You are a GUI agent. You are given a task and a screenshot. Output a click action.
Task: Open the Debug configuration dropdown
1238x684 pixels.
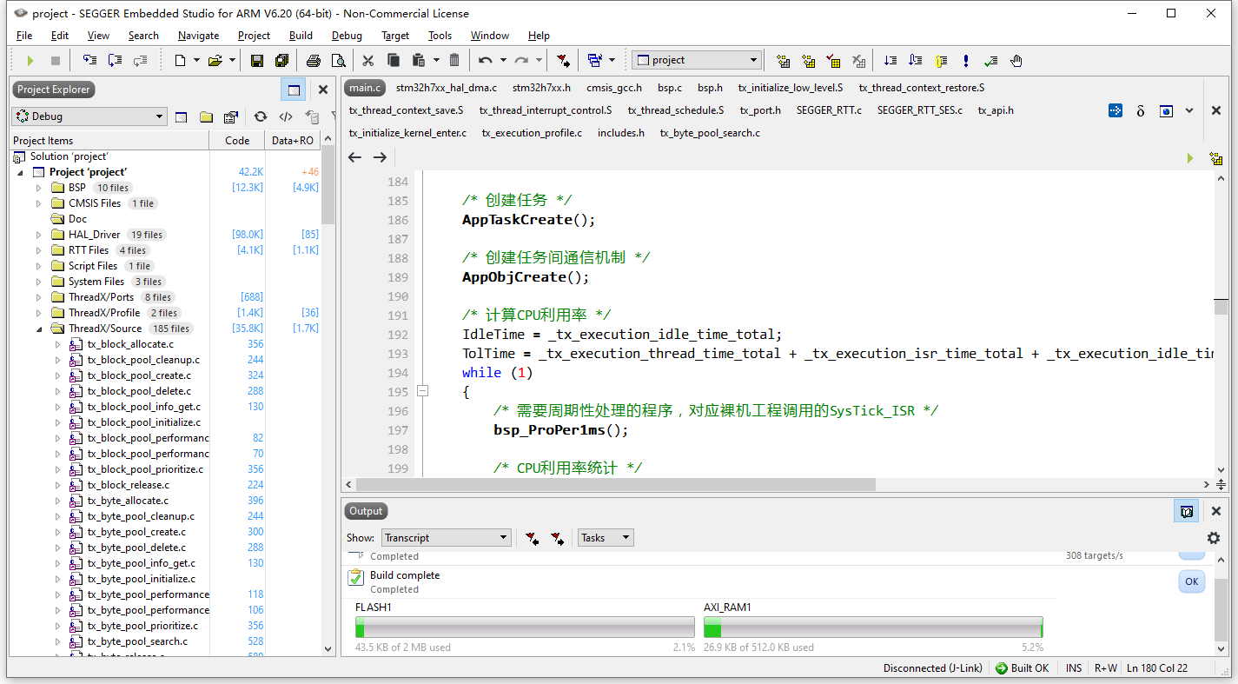(89, 116)
